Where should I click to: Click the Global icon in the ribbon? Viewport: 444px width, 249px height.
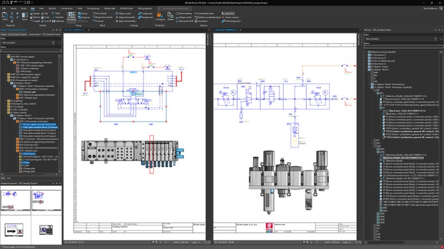pyautogui.click(x=170, y=17)
